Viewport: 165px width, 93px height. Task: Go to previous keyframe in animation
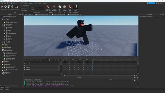pos(39,60)
